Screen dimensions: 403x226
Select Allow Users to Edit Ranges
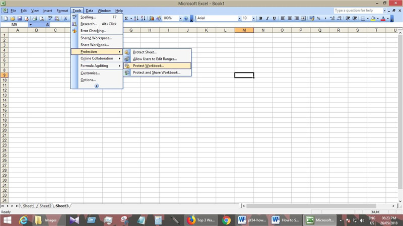pos(157,59)
